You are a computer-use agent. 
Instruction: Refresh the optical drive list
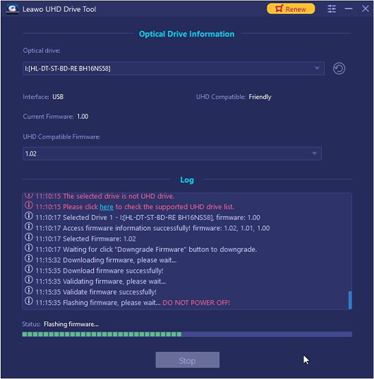coord(339,68)
